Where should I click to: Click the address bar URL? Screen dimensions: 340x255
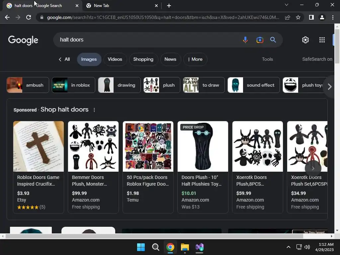pyautogui.click(x=163, y=17)
